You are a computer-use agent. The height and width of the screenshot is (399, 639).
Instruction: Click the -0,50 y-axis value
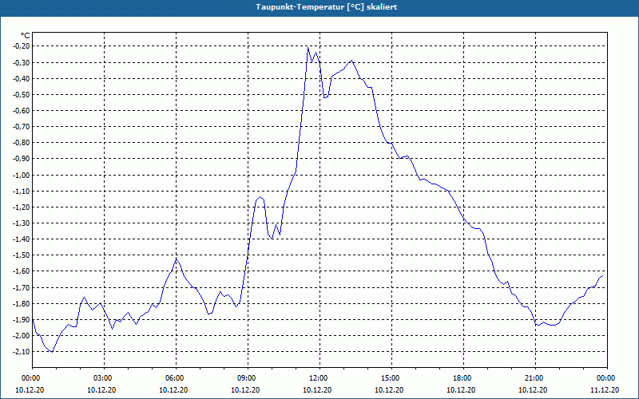(22, 95)
